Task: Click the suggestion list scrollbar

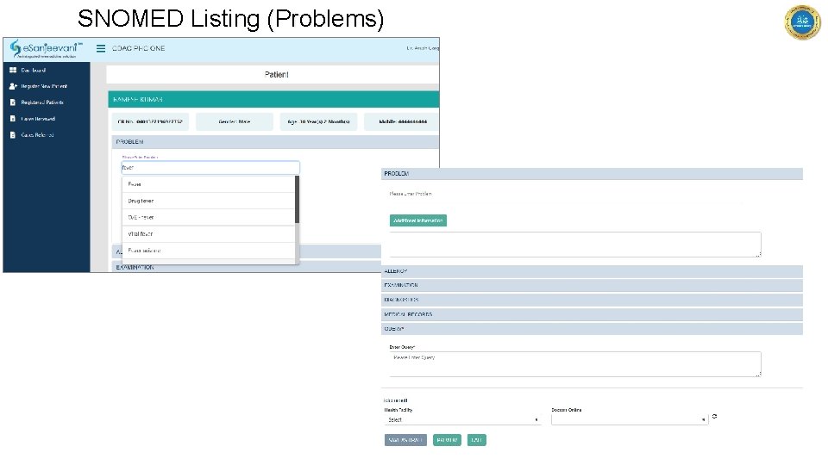Action: pyautogui.click(x=297, y=199)
